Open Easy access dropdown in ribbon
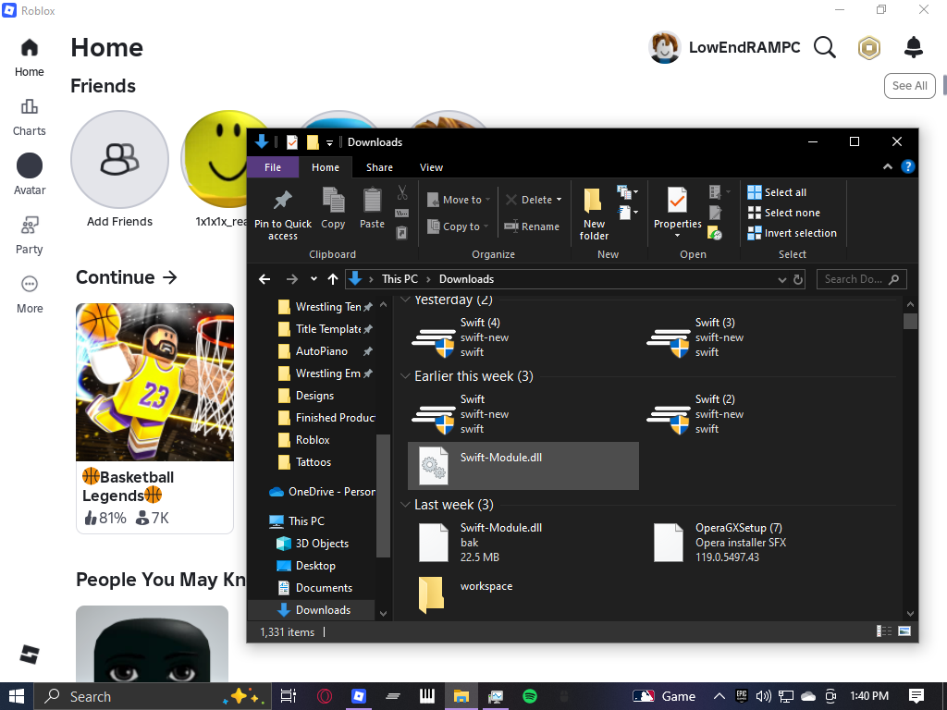Screen dimensions: 947x710 (628, 213)
